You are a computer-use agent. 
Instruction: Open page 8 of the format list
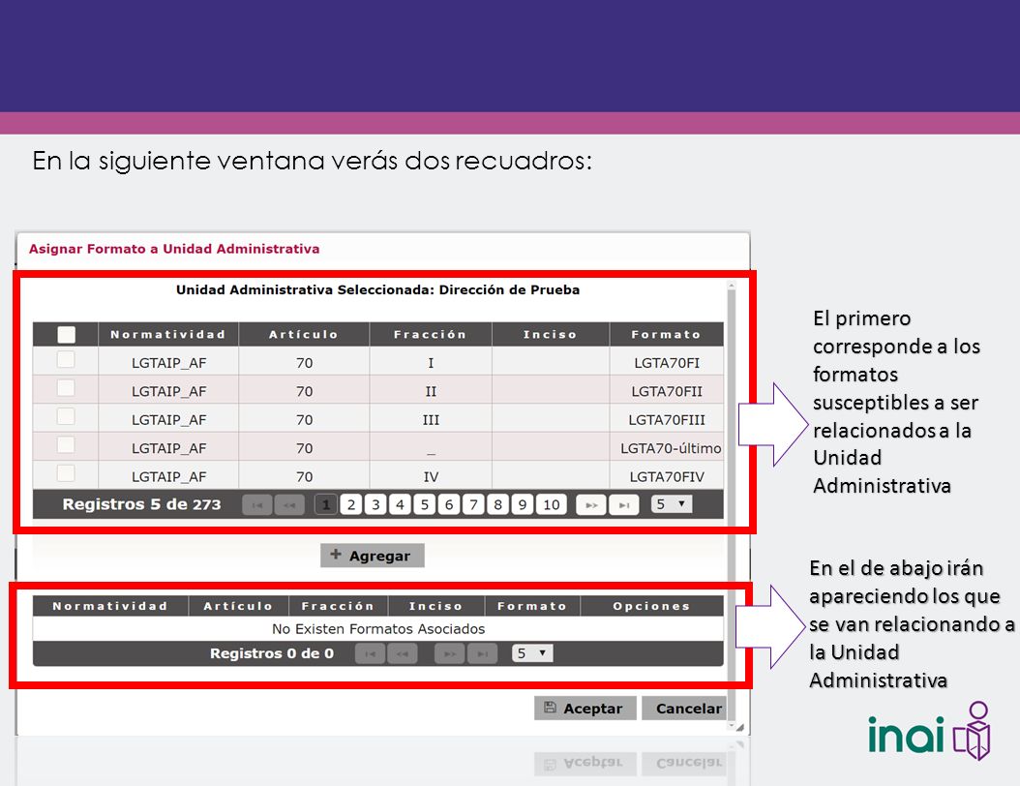497,505
